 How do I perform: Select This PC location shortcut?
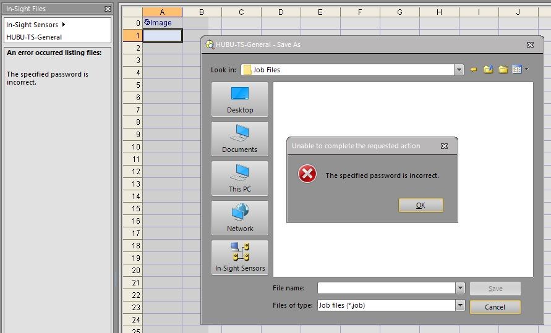coord(240,179)
